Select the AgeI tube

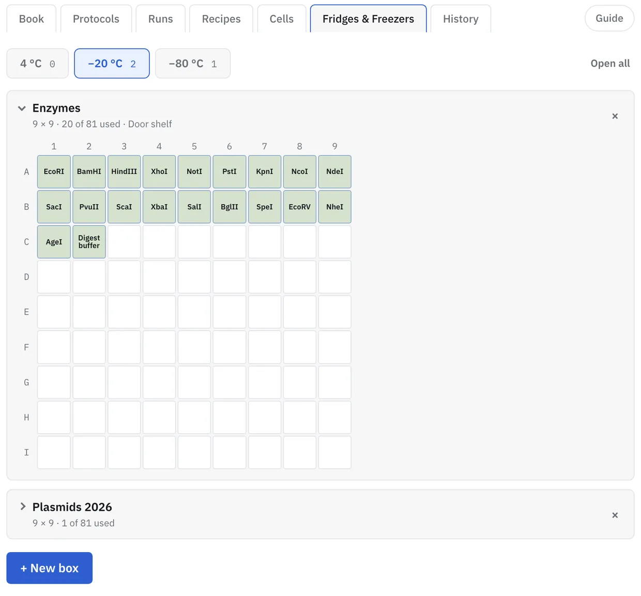[54, 242]
